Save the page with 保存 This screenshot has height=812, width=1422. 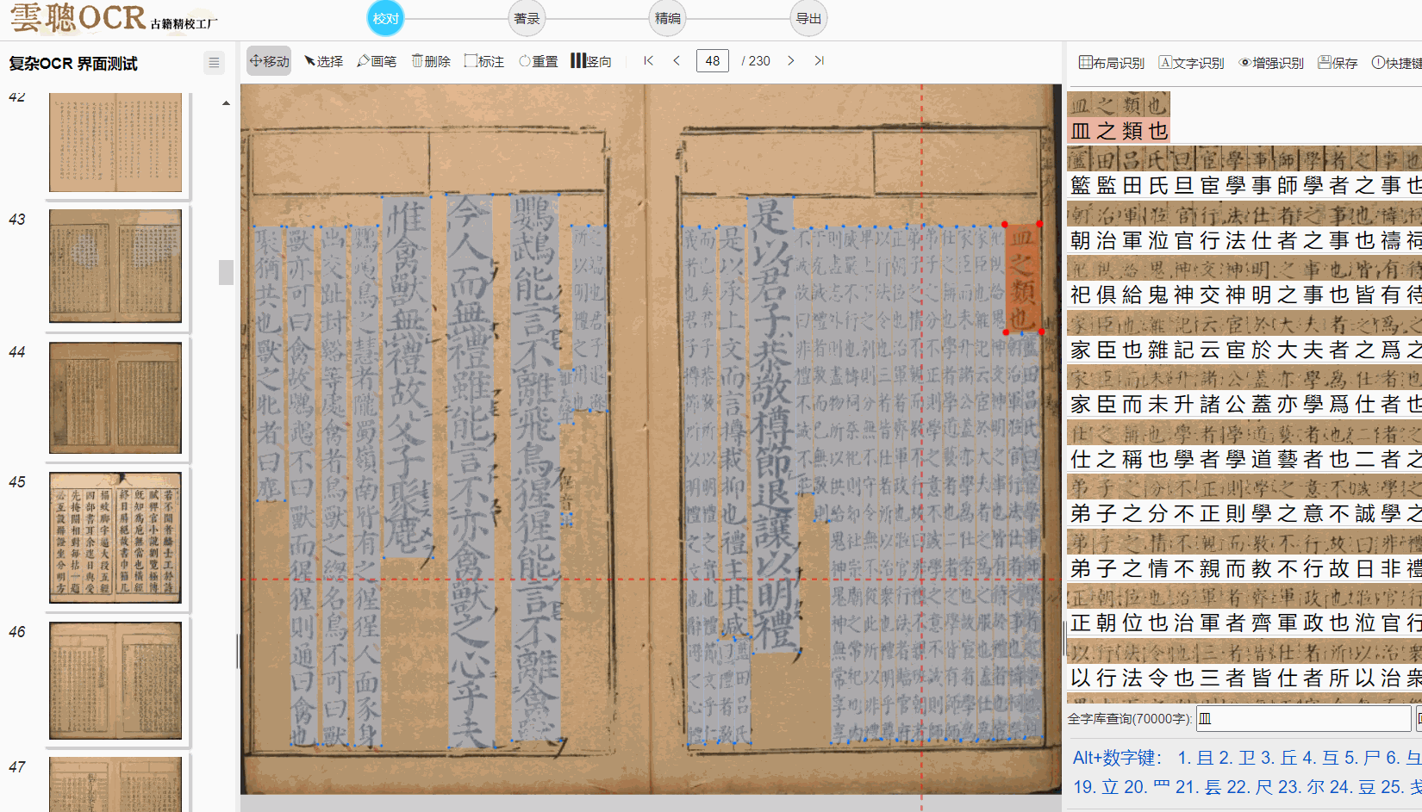(x=1338, y=63)
